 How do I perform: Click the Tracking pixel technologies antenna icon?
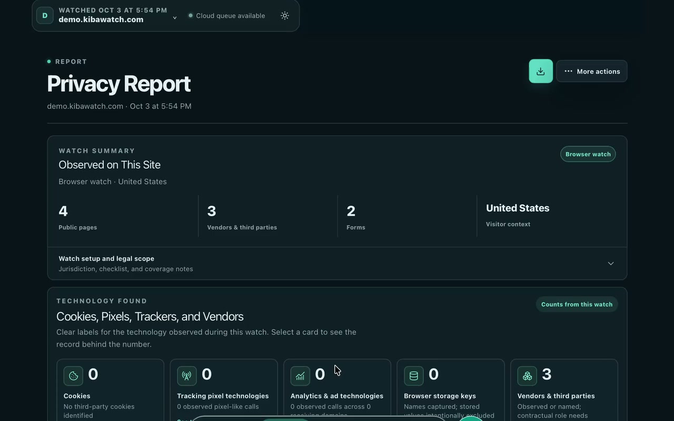(187, 376)
